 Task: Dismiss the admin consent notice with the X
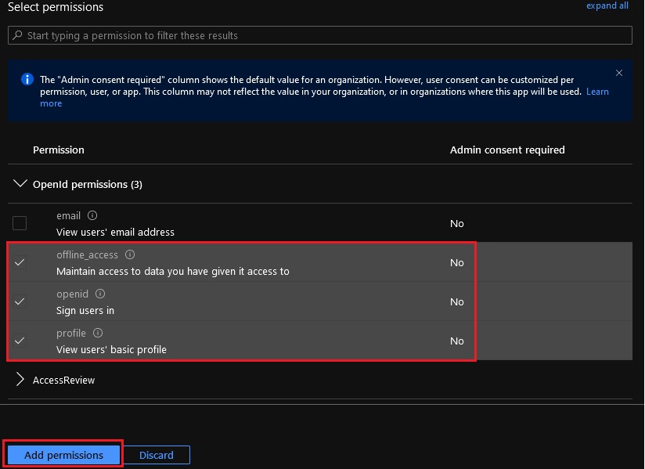(619, 72)
